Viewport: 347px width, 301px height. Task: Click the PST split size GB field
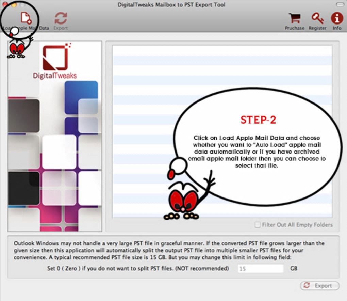[x=261, y=268]
